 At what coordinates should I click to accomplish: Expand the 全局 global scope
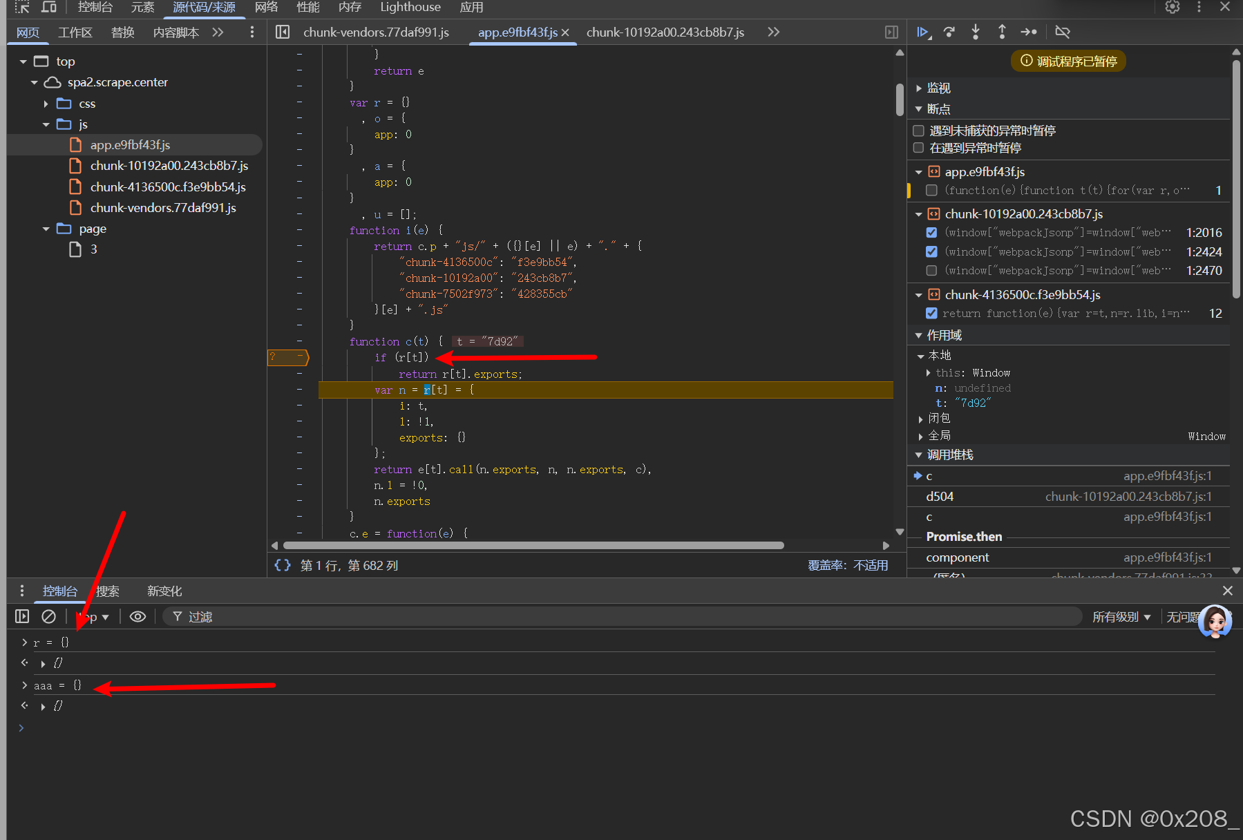point(920,436)
